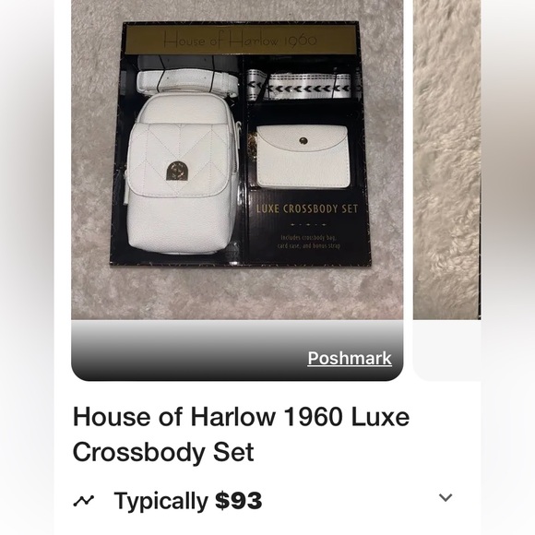
Task: Select the Typically $93 price label
Action: coord(188,501)
